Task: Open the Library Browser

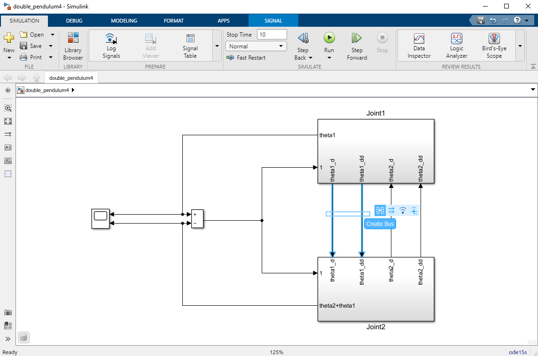Action: pos(73,46)
